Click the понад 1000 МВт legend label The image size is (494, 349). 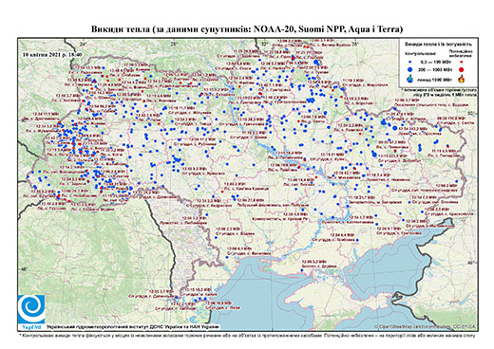435,79
